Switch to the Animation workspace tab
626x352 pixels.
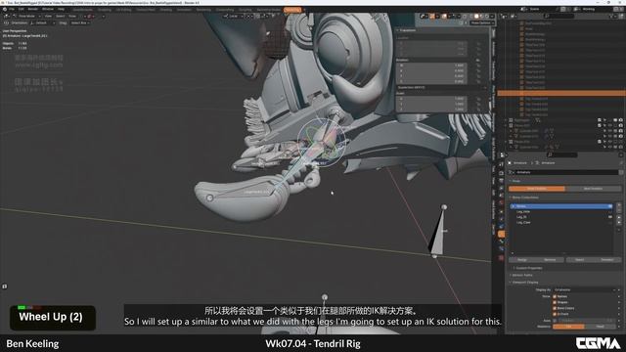tap(184, 10)
